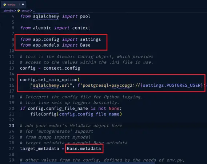Click the word settings on line 8
Screen dimensions: 207x164
pos(91,39)
